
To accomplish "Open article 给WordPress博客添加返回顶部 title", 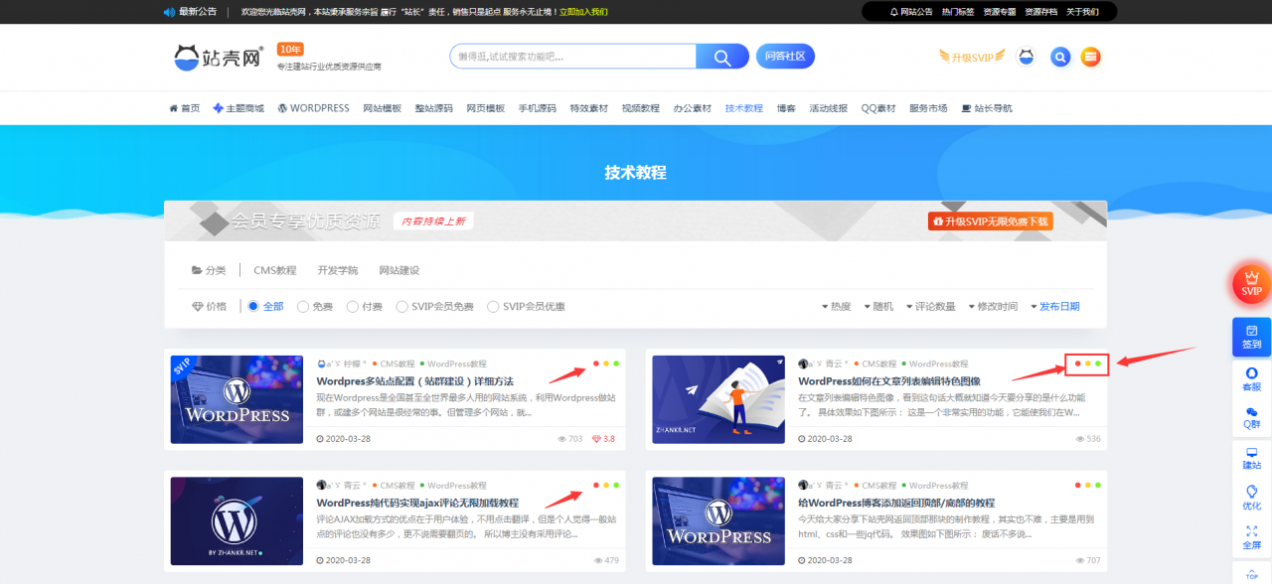I will click(897, 504).
